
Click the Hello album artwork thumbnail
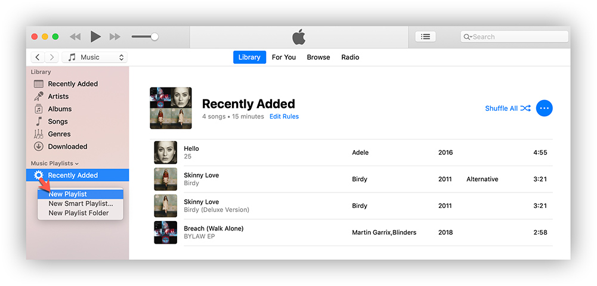(165, 153)
